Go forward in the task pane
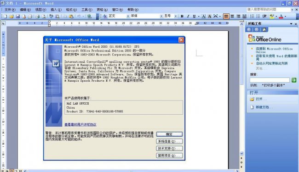The width and height of the screenshot is (299, 172). point(257,29)
